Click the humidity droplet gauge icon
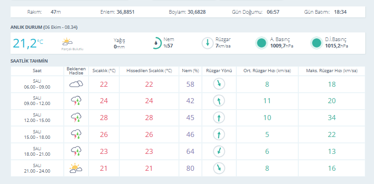 click(156, 43)
